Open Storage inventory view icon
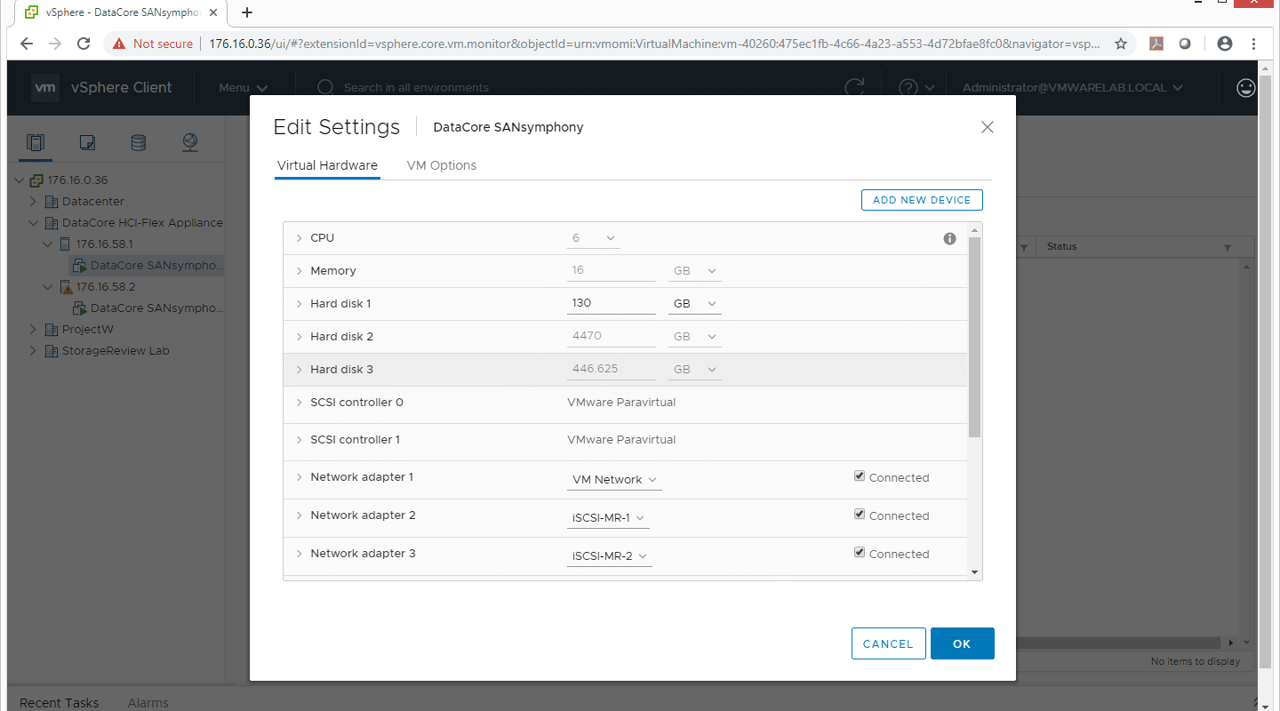Screen dimensions: 1280x711 point(138,142)
